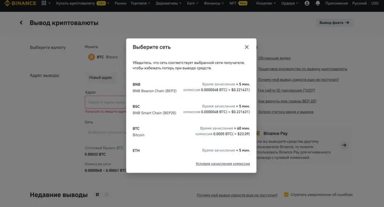Open the apps grid menu icon
The image size is (384, 207).
[x=44, y=3]
